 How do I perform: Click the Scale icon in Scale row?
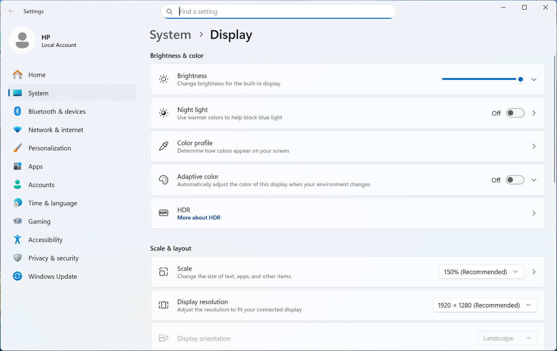tap(164, 272)
